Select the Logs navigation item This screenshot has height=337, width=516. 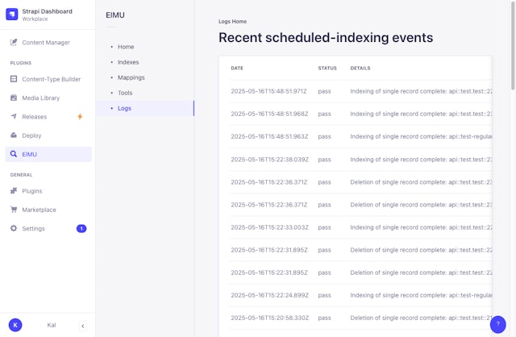(x=124, y=108)
